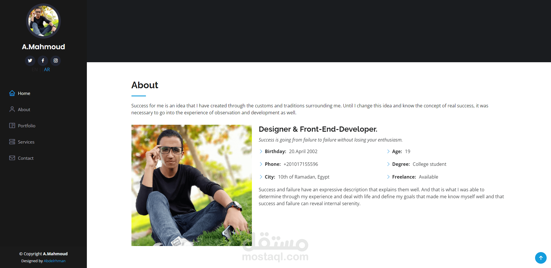The height and width of the screenshot is (268, 551).
Task: Click the scroll-to-top arrow button
Action: click(x=541, y=258)
